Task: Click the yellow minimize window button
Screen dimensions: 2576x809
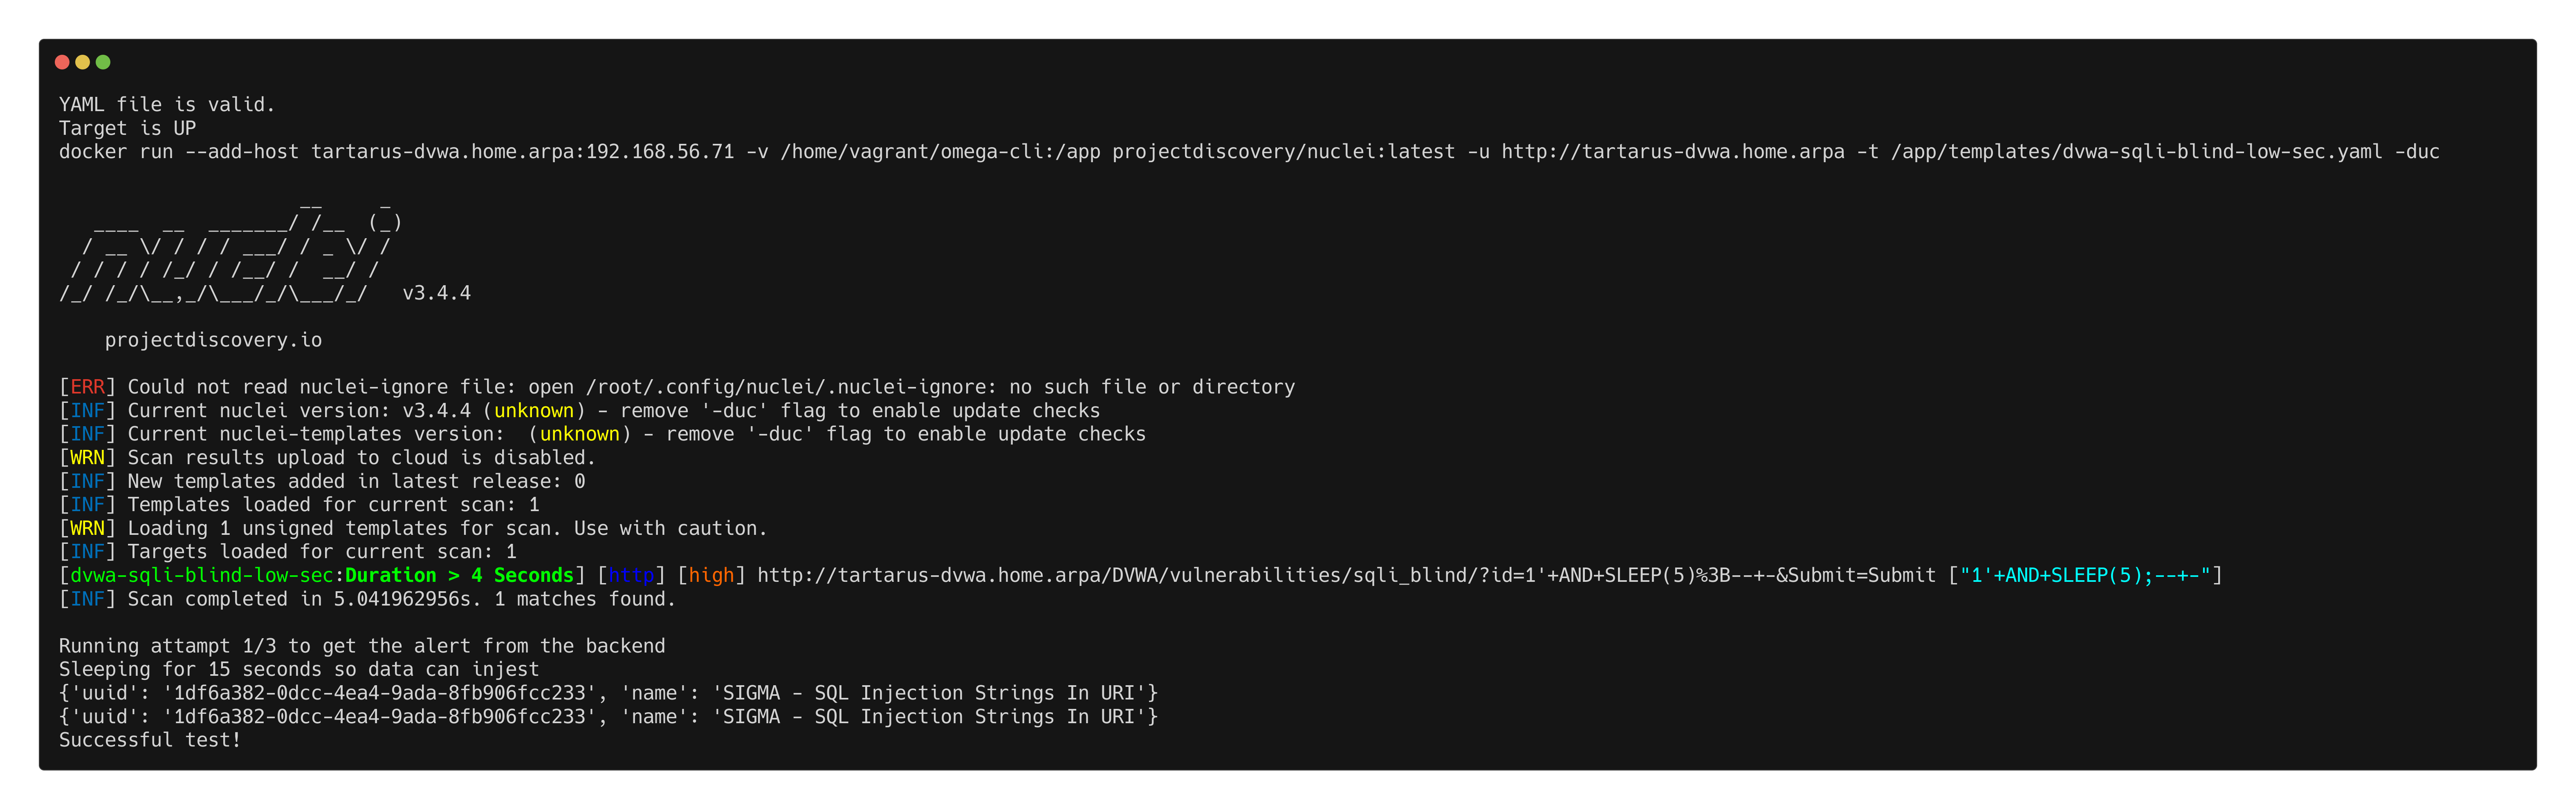Action: click(82, 62)
